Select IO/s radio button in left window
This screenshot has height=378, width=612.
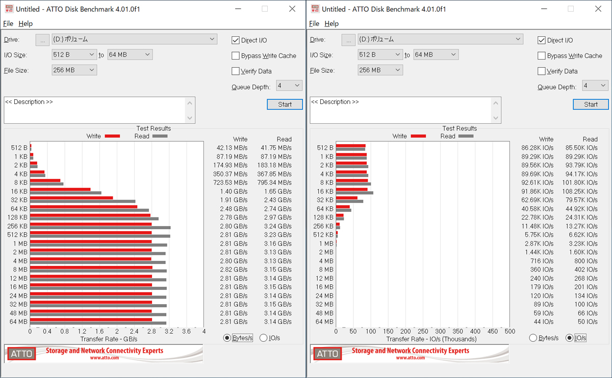pyautogui.click(x=264, y=338)
